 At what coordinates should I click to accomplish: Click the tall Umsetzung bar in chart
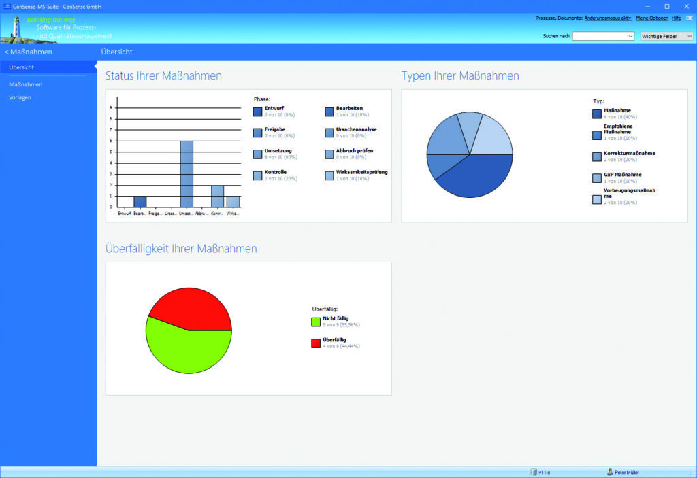click(187, 173)
